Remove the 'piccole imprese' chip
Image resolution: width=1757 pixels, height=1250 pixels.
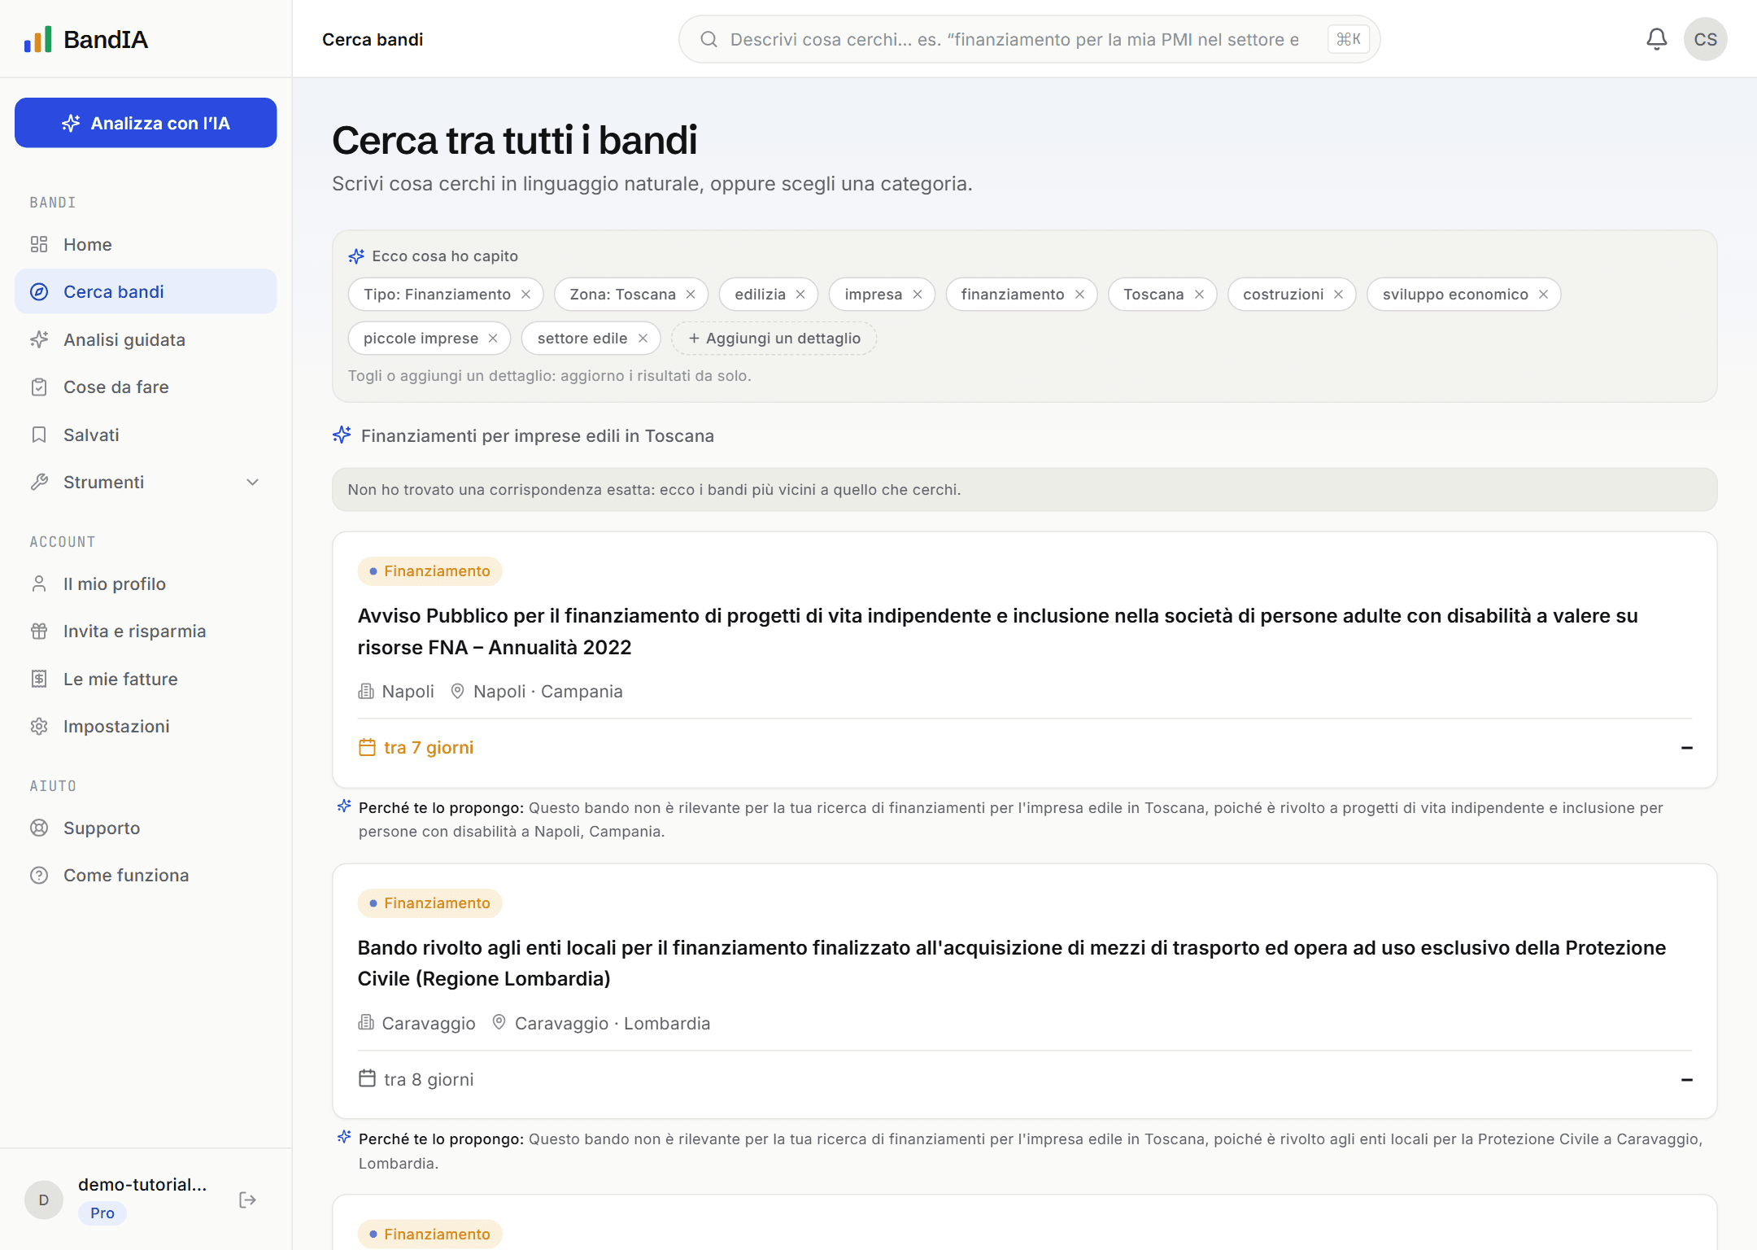(x=493, y=339)
